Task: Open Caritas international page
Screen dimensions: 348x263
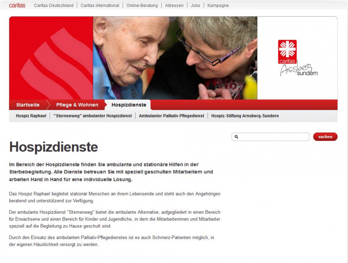Action: pos(100,5)
